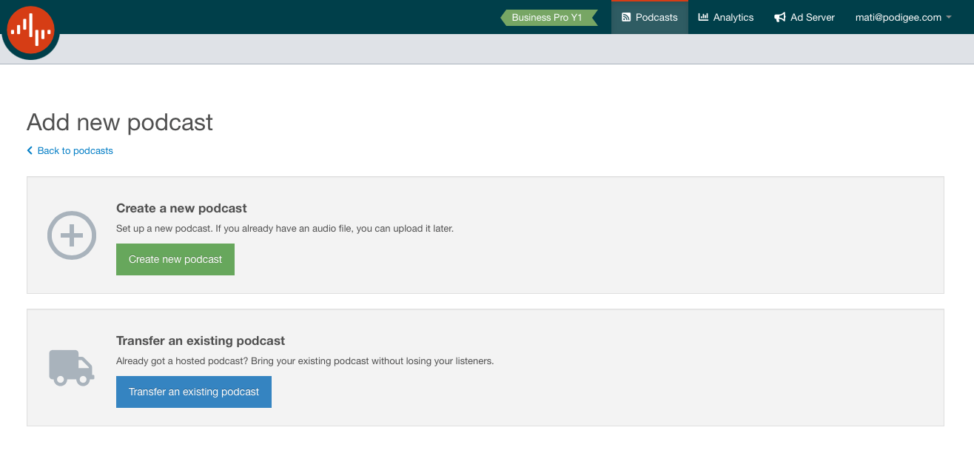Viewport: 974px width, 473px height.
Task: Click the plus circle icon
Action: coord(72,235)
